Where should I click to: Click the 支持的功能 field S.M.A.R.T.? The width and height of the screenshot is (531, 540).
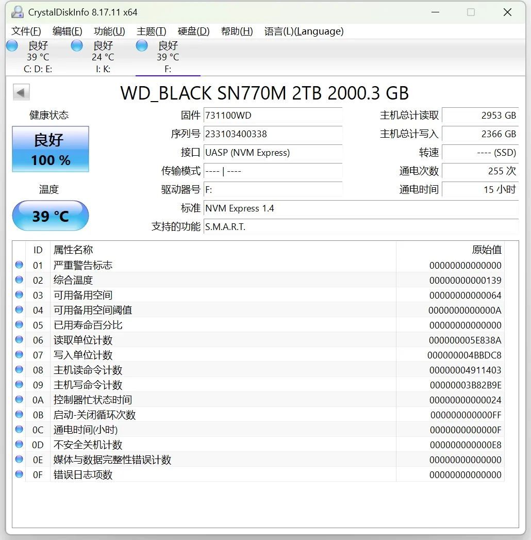[x=361, y=226]
